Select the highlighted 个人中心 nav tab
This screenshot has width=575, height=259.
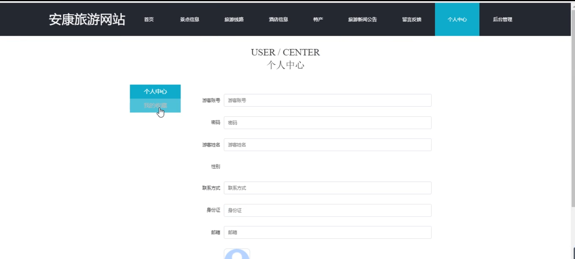(x=457, y=20)
